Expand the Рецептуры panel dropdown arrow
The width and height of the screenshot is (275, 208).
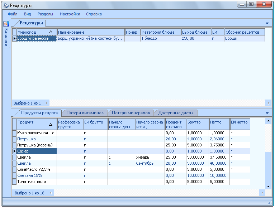(x=267, y=23)
